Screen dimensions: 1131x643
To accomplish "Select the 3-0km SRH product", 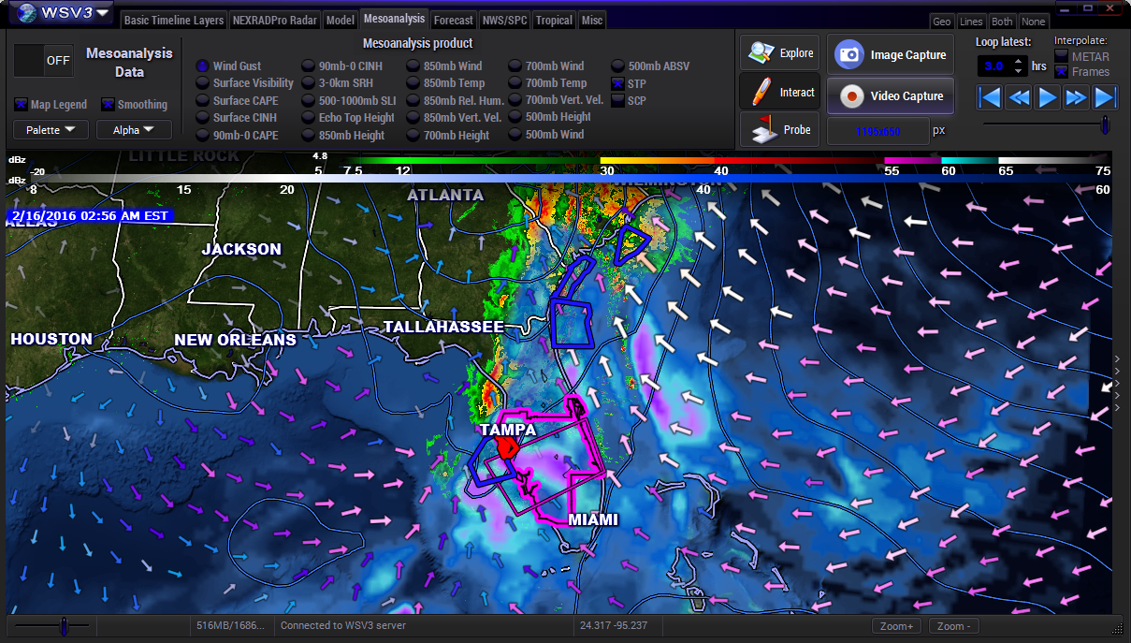I will coord(308,83).
